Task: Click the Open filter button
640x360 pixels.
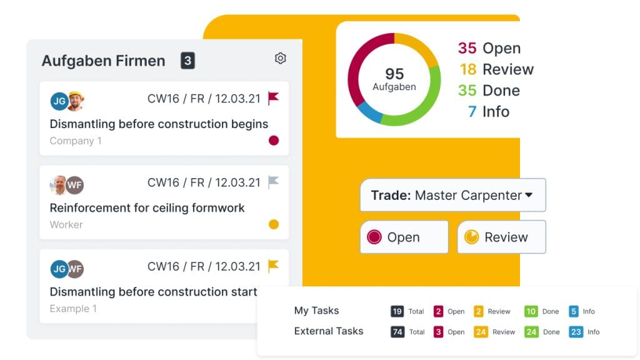Action: pyautogui.click(x=404, y=236)
